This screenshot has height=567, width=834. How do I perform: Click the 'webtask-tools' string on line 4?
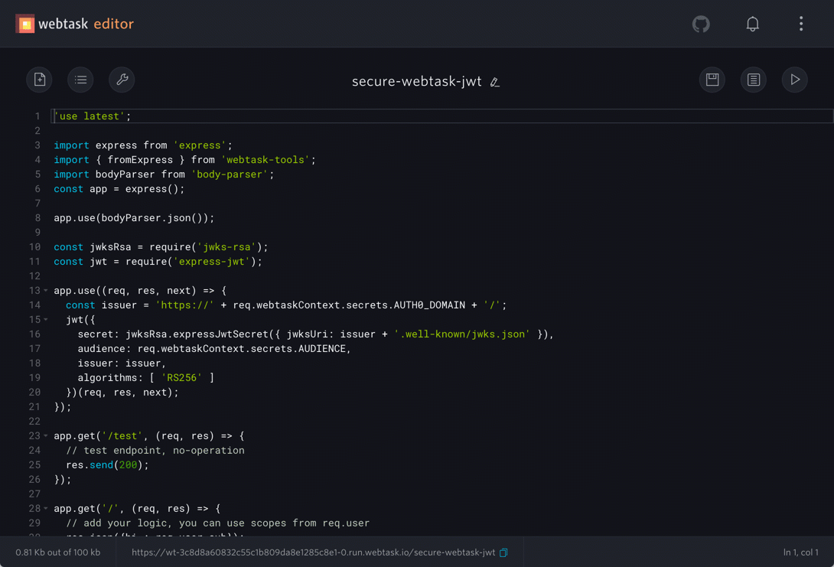(266, 160)
